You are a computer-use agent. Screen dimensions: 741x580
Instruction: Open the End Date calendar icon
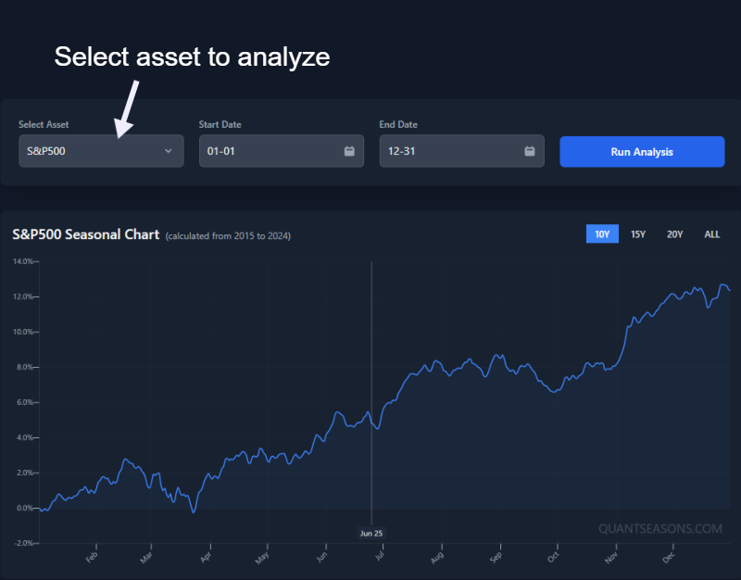click(x=530, y=151)
